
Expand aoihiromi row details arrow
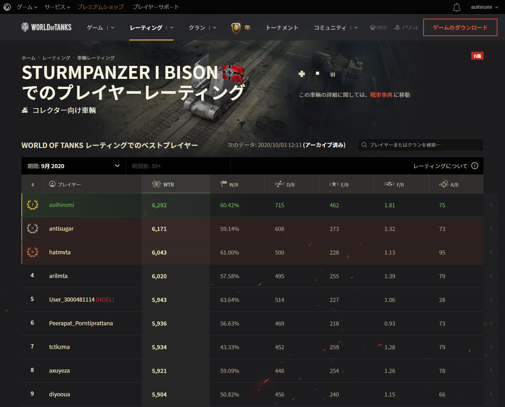[491, 205]
